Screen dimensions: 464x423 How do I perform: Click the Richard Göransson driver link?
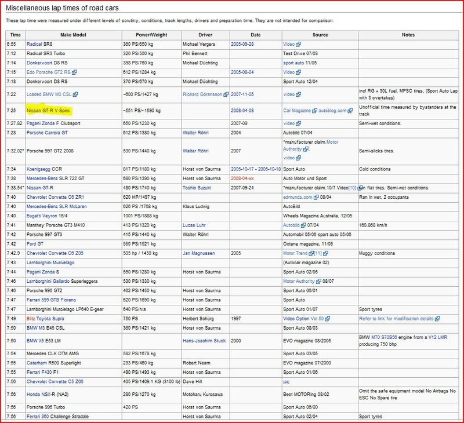tap(202, 94)
